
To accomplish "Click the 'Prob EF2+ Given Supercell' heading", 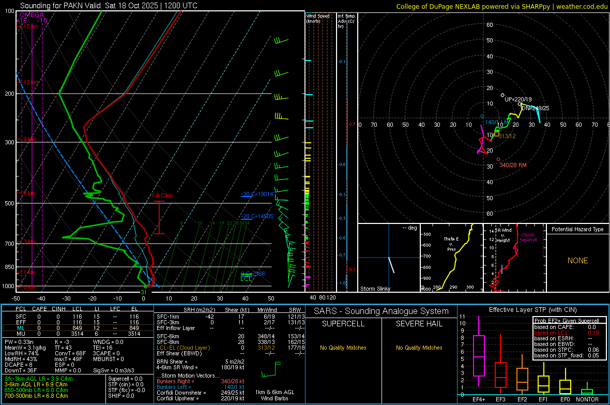I will tap(567, 321).
